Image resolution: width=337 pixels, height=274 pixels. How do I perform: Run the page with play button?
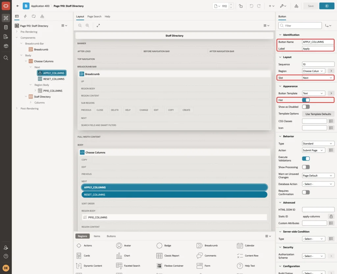327,6
